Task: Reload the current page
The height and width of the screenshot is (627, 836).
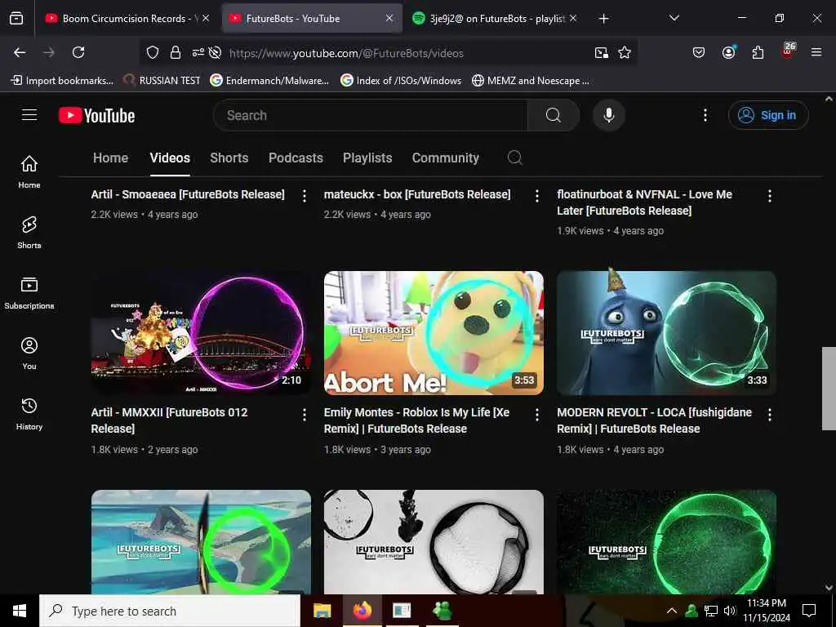Action: click(78, 52)
